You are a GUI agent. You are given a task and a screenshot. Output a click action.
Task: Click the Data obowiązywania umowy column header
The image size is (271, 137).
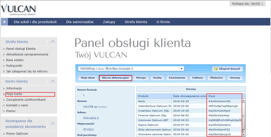[189, 96]
